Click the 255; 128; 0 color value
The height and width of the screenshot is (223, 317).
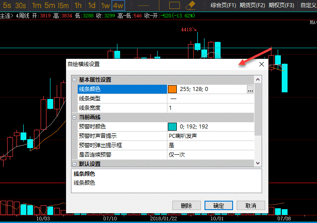point(194,89)
